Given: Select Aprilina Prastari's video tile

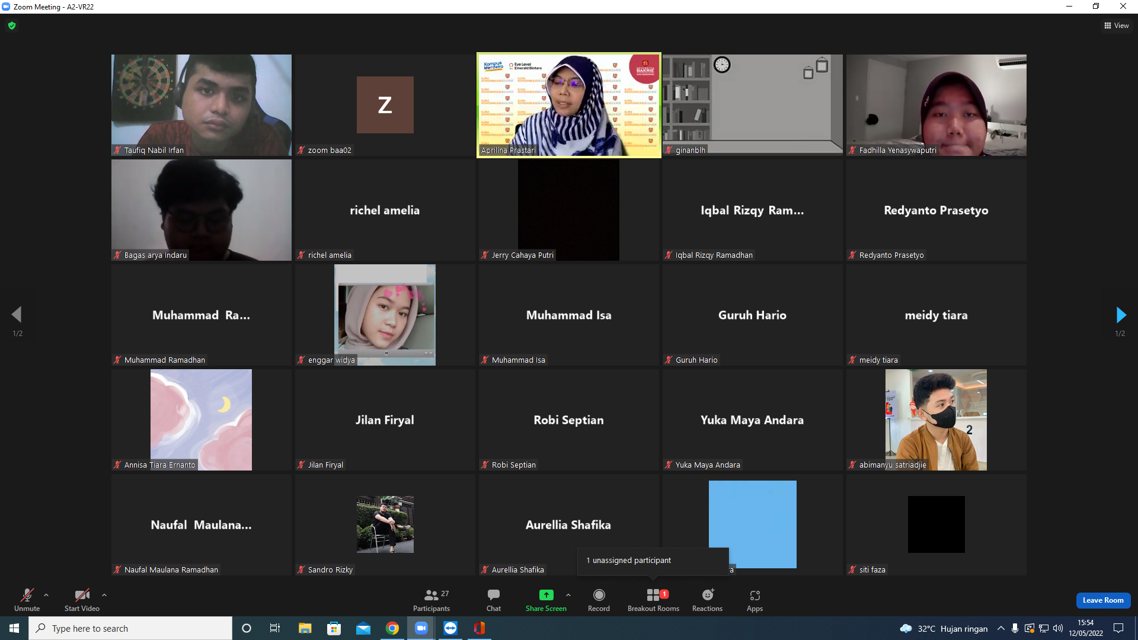Looking at the screenshot, I should coord(569,105).
